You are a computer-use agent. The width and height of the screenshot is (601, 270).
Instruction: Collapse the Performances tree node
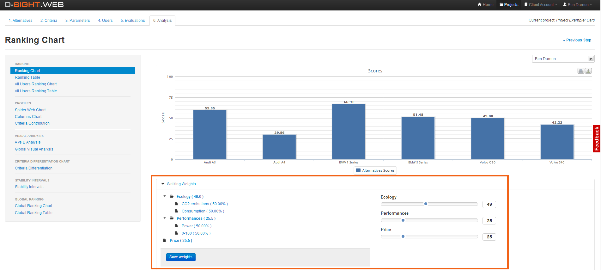point(165,218)
